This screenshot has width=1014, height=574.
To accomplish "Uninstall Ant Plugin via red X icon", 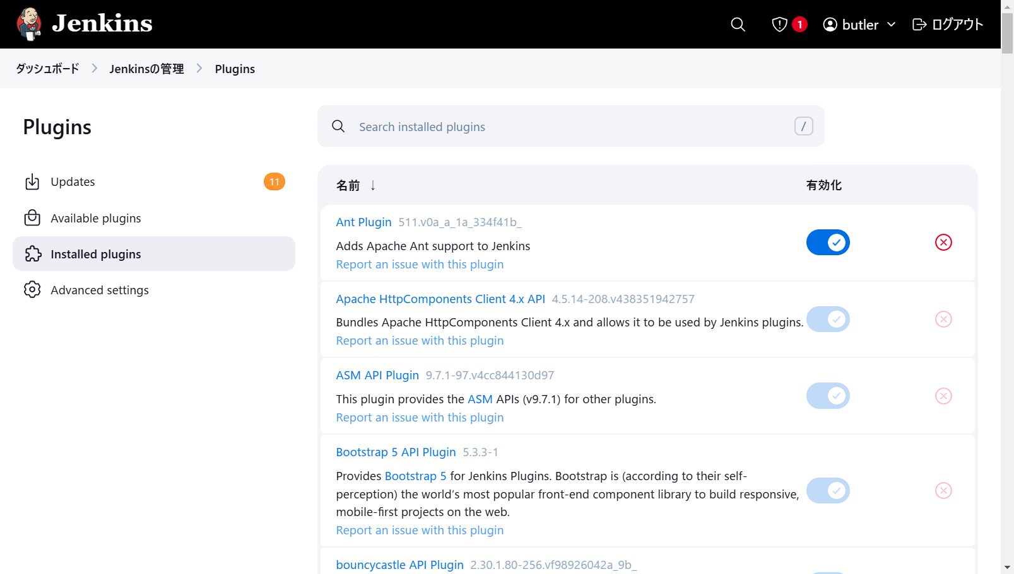I will coord(943,242).
